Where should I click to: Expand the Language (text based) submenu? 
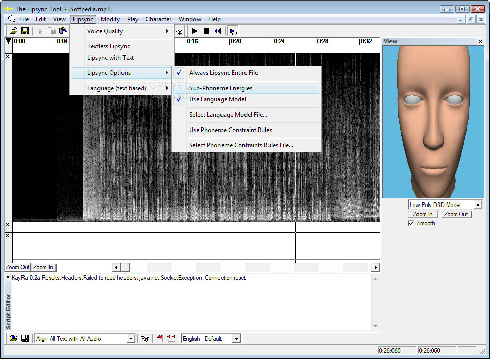121,88
